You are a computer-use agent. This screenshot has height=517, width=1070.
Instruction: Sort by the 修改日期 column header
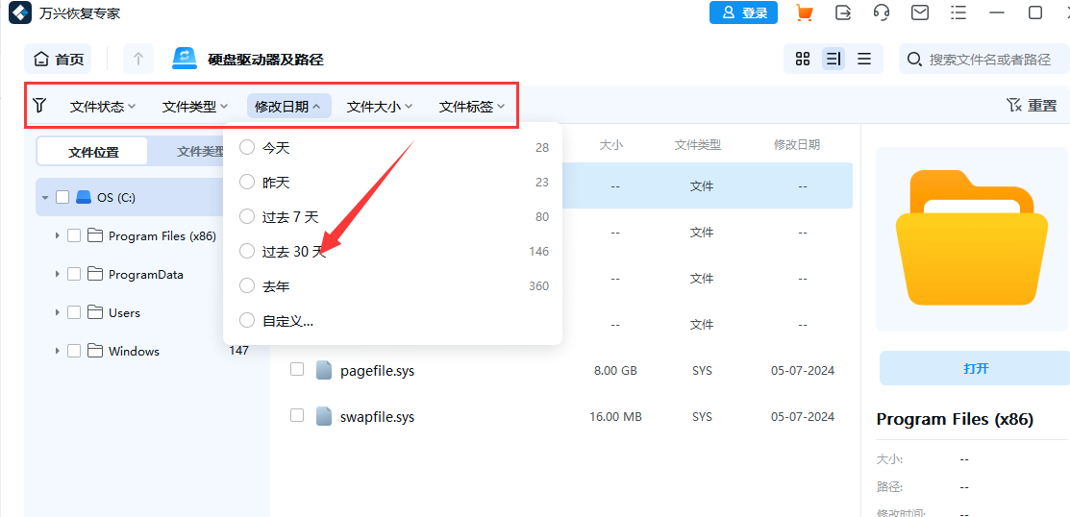797,144
